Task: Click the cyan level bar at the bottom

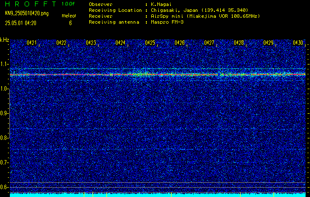Action: 158,195
